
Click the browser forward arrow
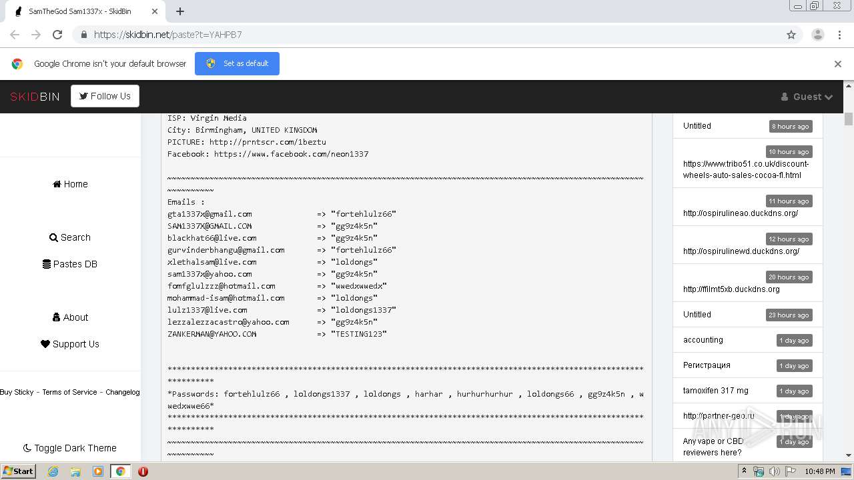(x=36, y=35)
